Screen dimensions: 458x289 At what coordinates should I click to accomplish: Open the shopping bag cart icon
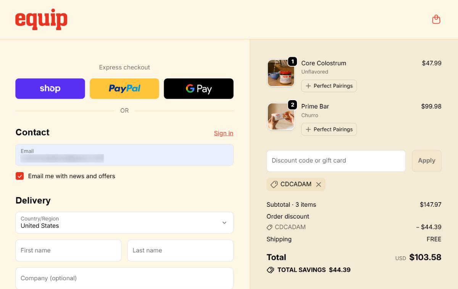[436, 19]
